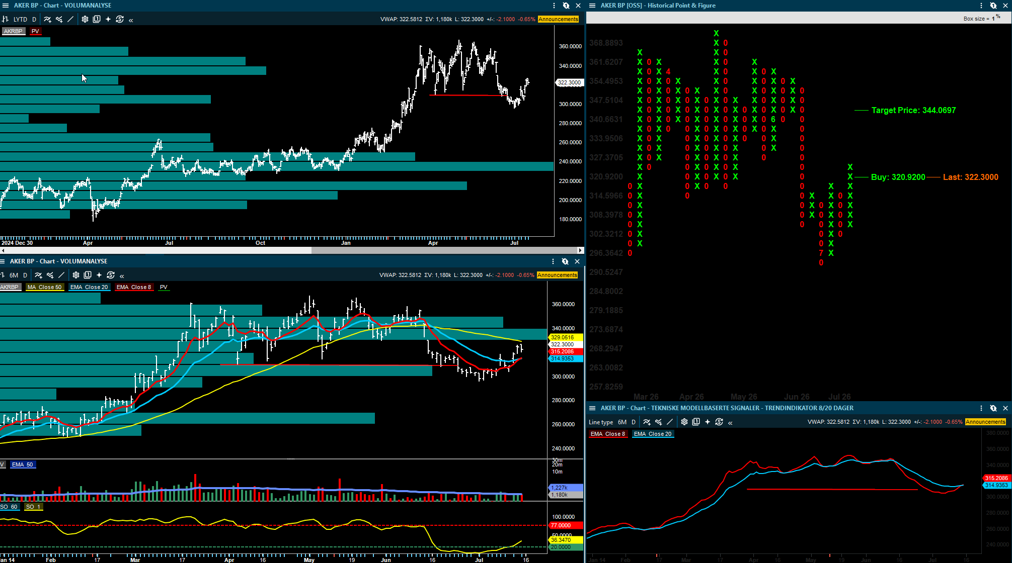
Task: Add comparison study in top chart toolbar
Action: 59,19
